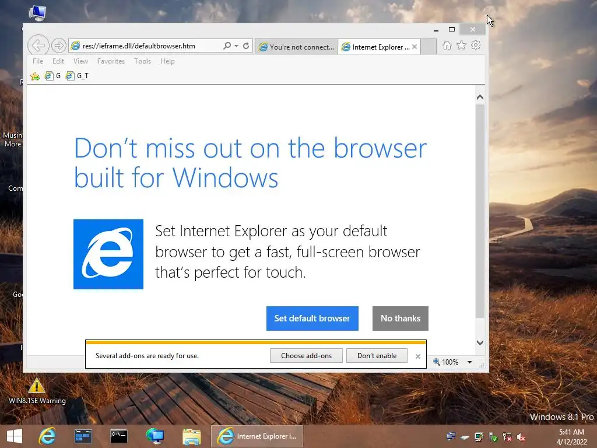Open the Tools menu
The image size is (597, 448).
tap(142, 61)
